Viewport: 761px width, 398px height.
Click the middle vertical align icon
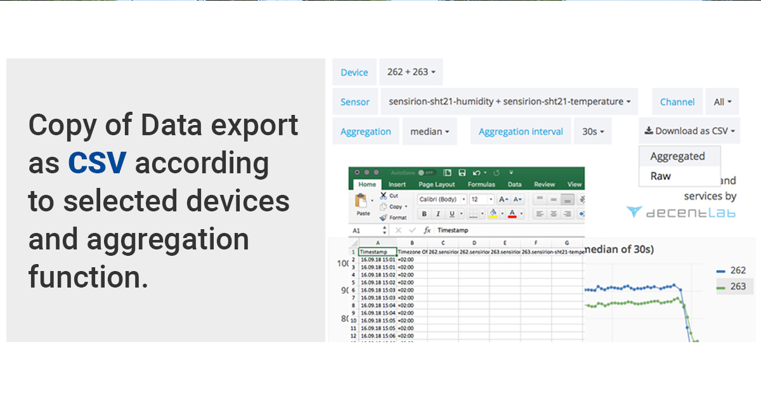pos(554,199)
